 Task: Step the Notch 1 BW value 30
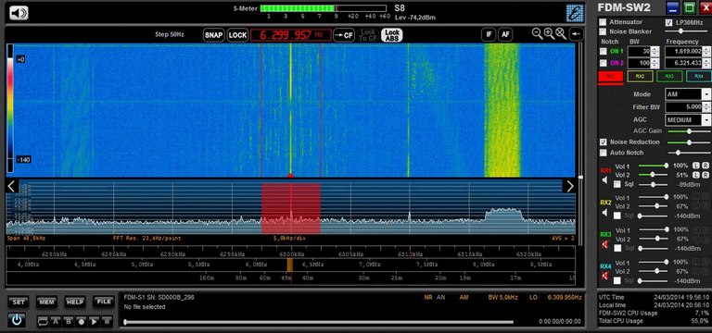655,51
